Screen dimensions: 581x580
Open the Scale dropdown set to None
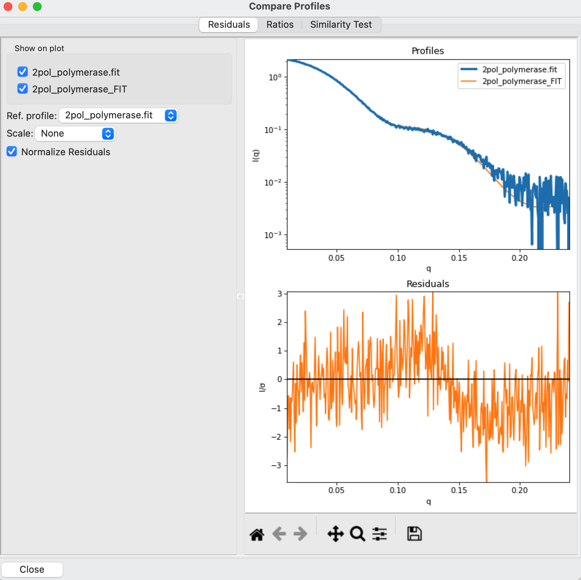75,134
